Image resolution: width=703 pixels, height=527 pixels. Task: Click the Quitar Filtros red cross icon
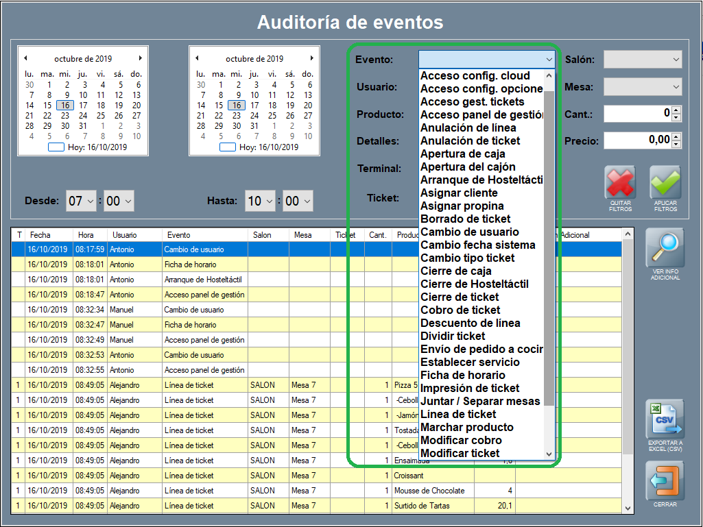[620, 182]
